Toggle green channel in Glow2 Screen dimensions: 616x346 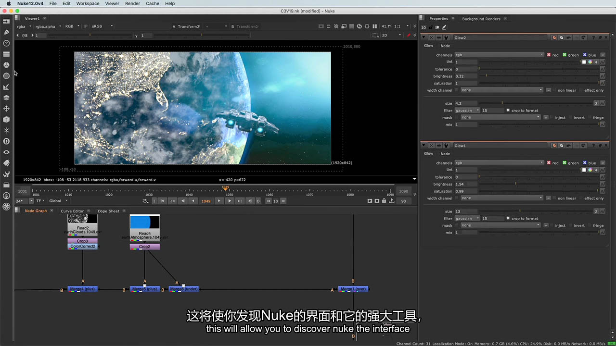coord(565,55)
